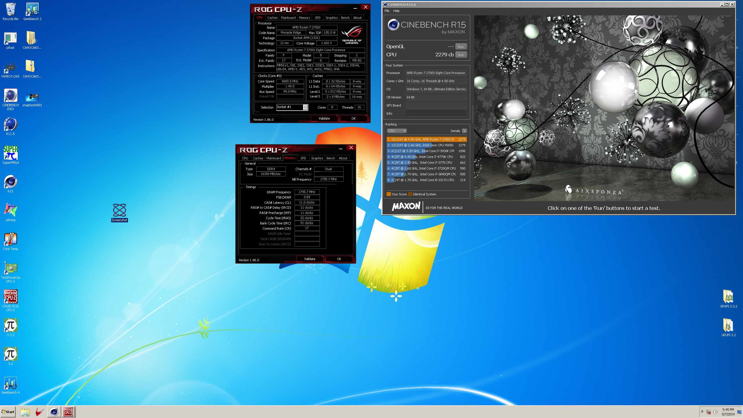Open the HWBOTx265 desktop shortcut
The height and width of the screenshot is (418, 743).
10,69
